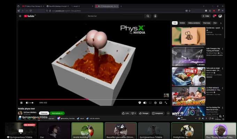Open options menu for Light Transport video

click(222, 49)
